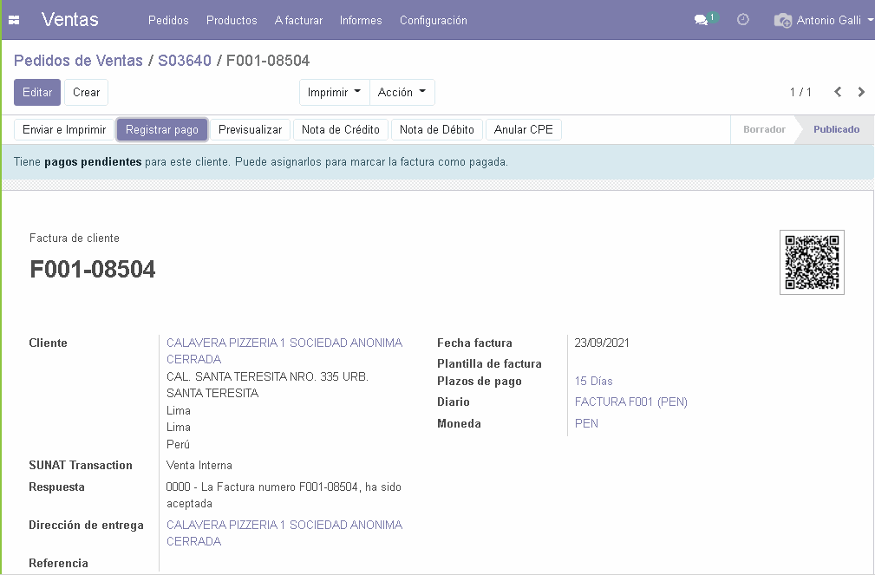The height and width of the screenshot is (575, 875).
Task: Open the activities clock icon
Action: point(743,20)
